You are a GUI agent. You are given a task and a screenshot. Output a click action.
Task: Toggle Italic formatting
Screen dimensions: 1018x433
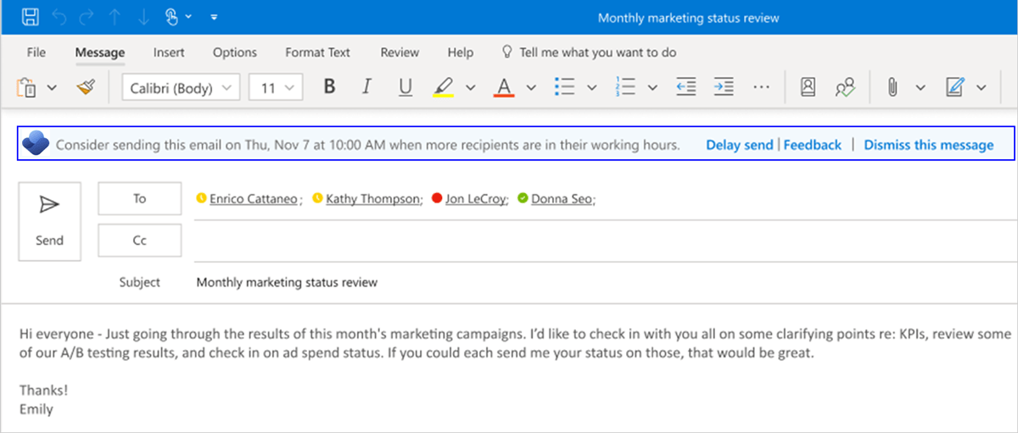pos(366,87)
